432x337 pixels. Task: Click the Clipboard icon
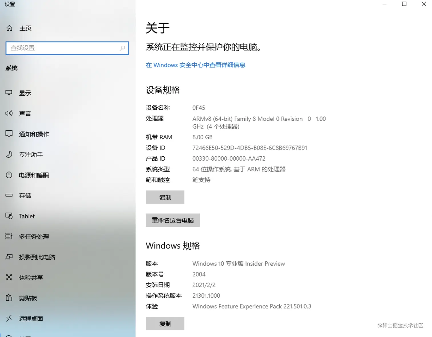click(9, 298)
